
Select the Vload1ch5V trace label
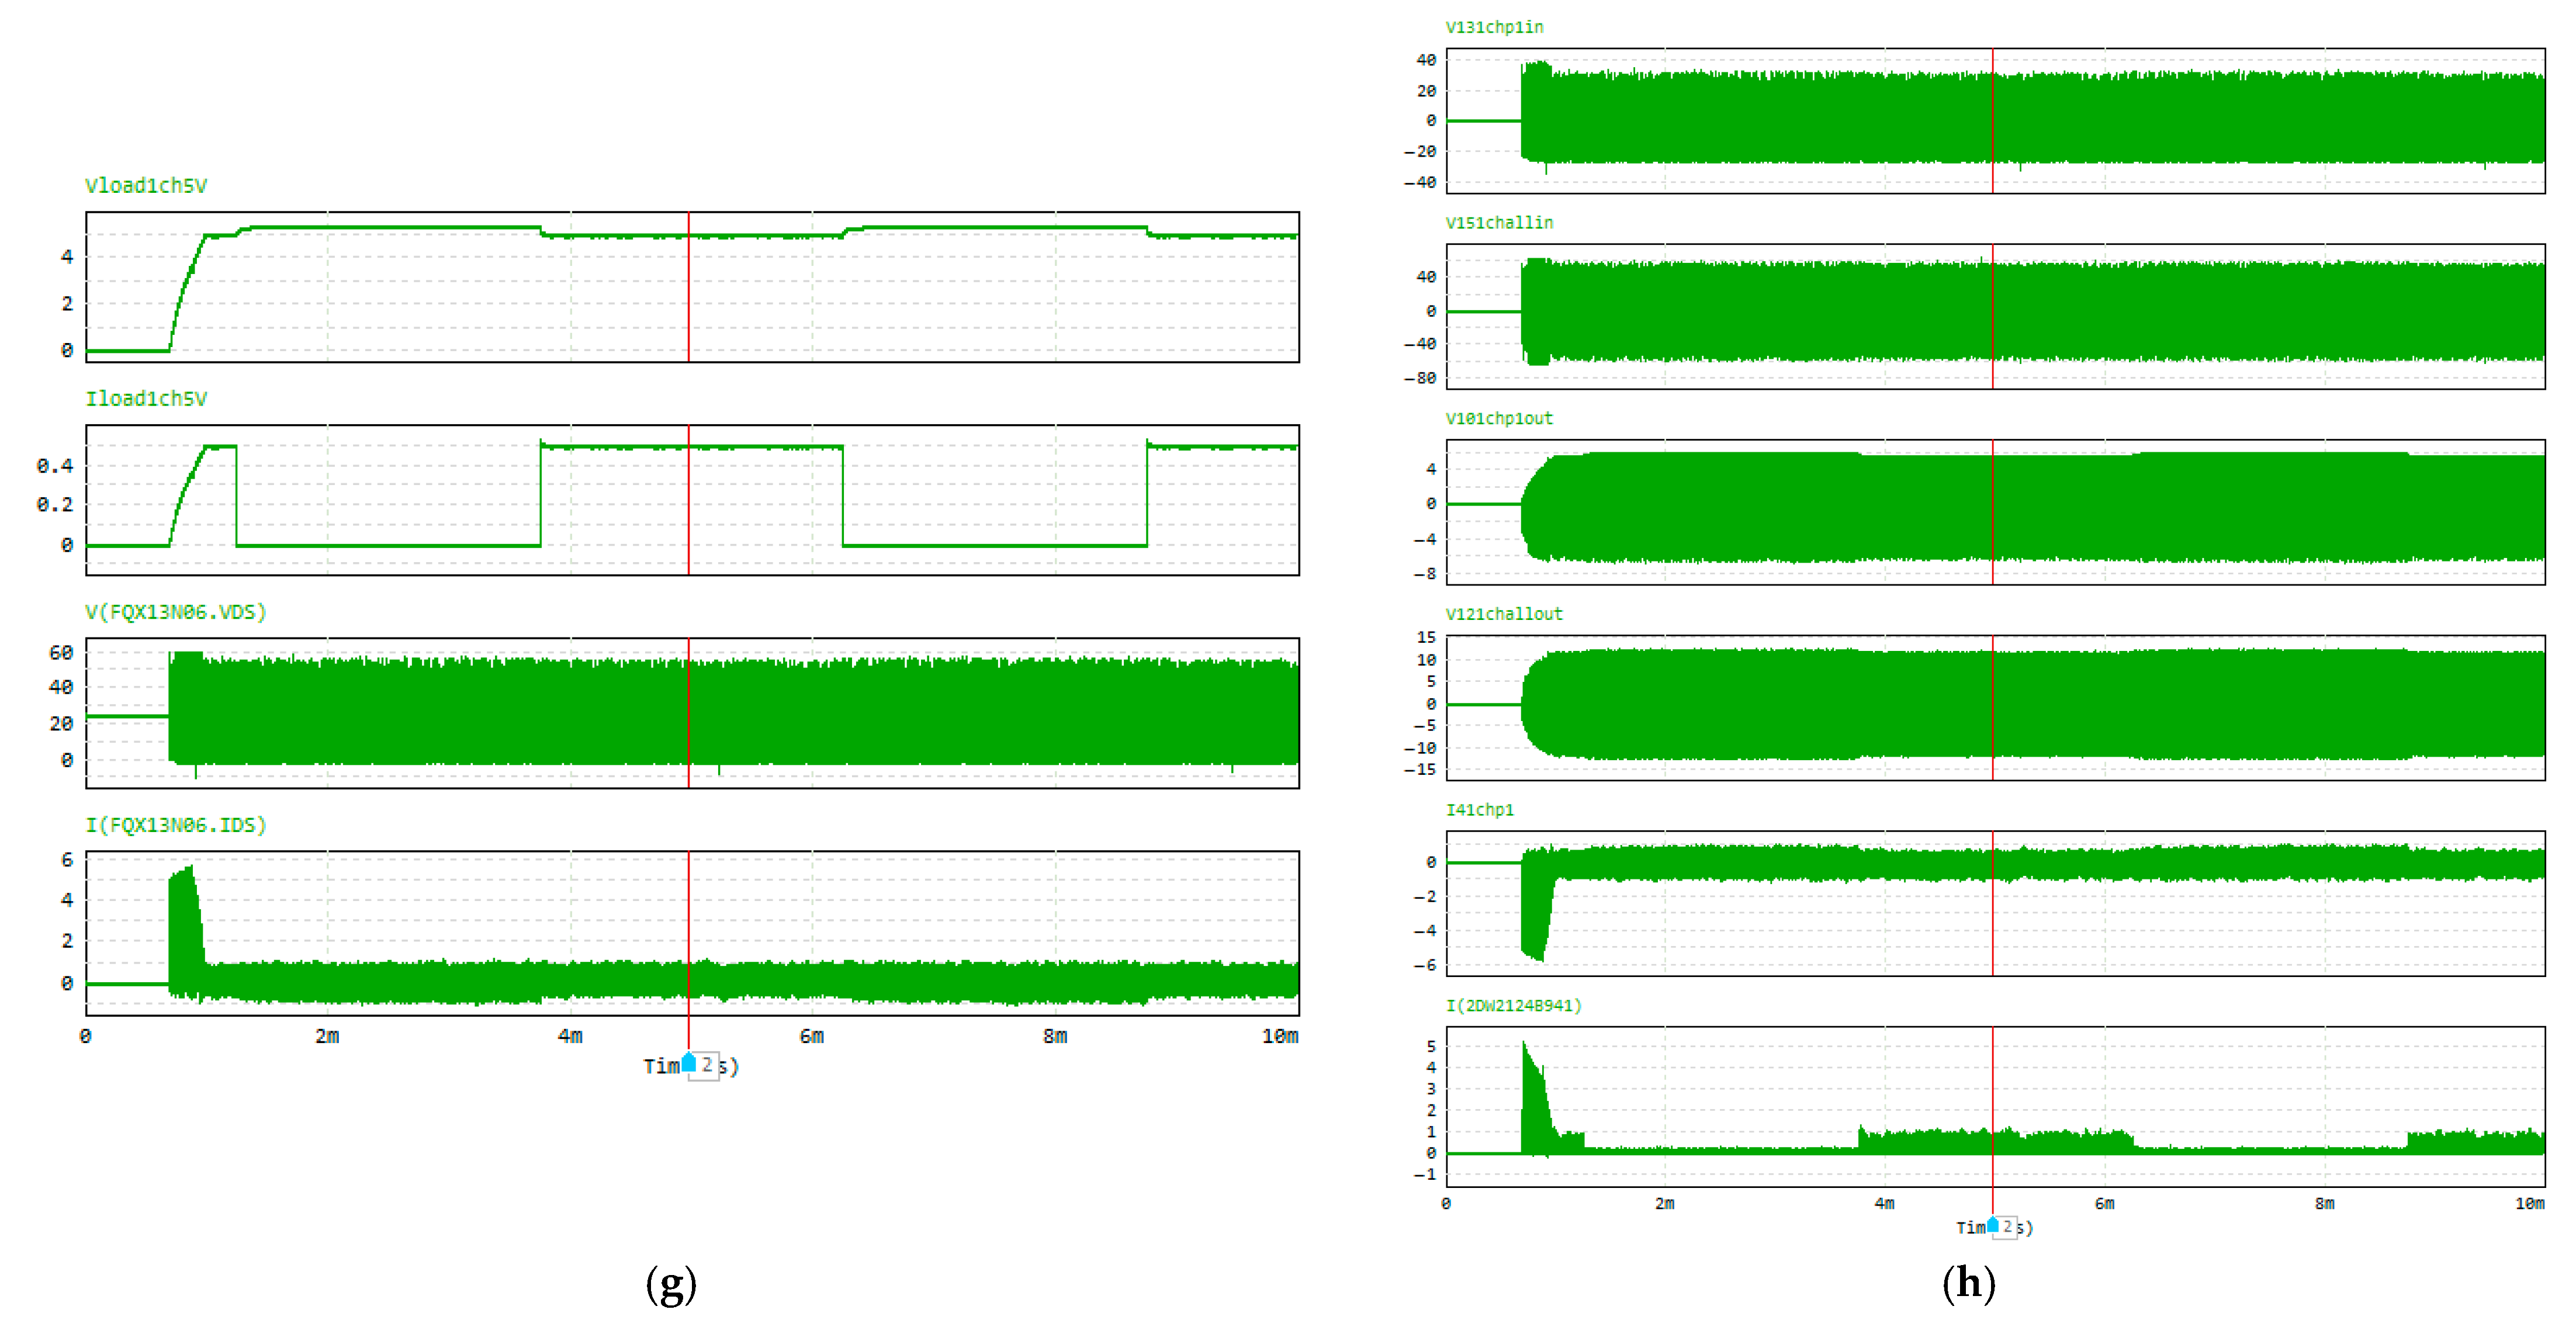pyautogui.click(x=146, y=186)
